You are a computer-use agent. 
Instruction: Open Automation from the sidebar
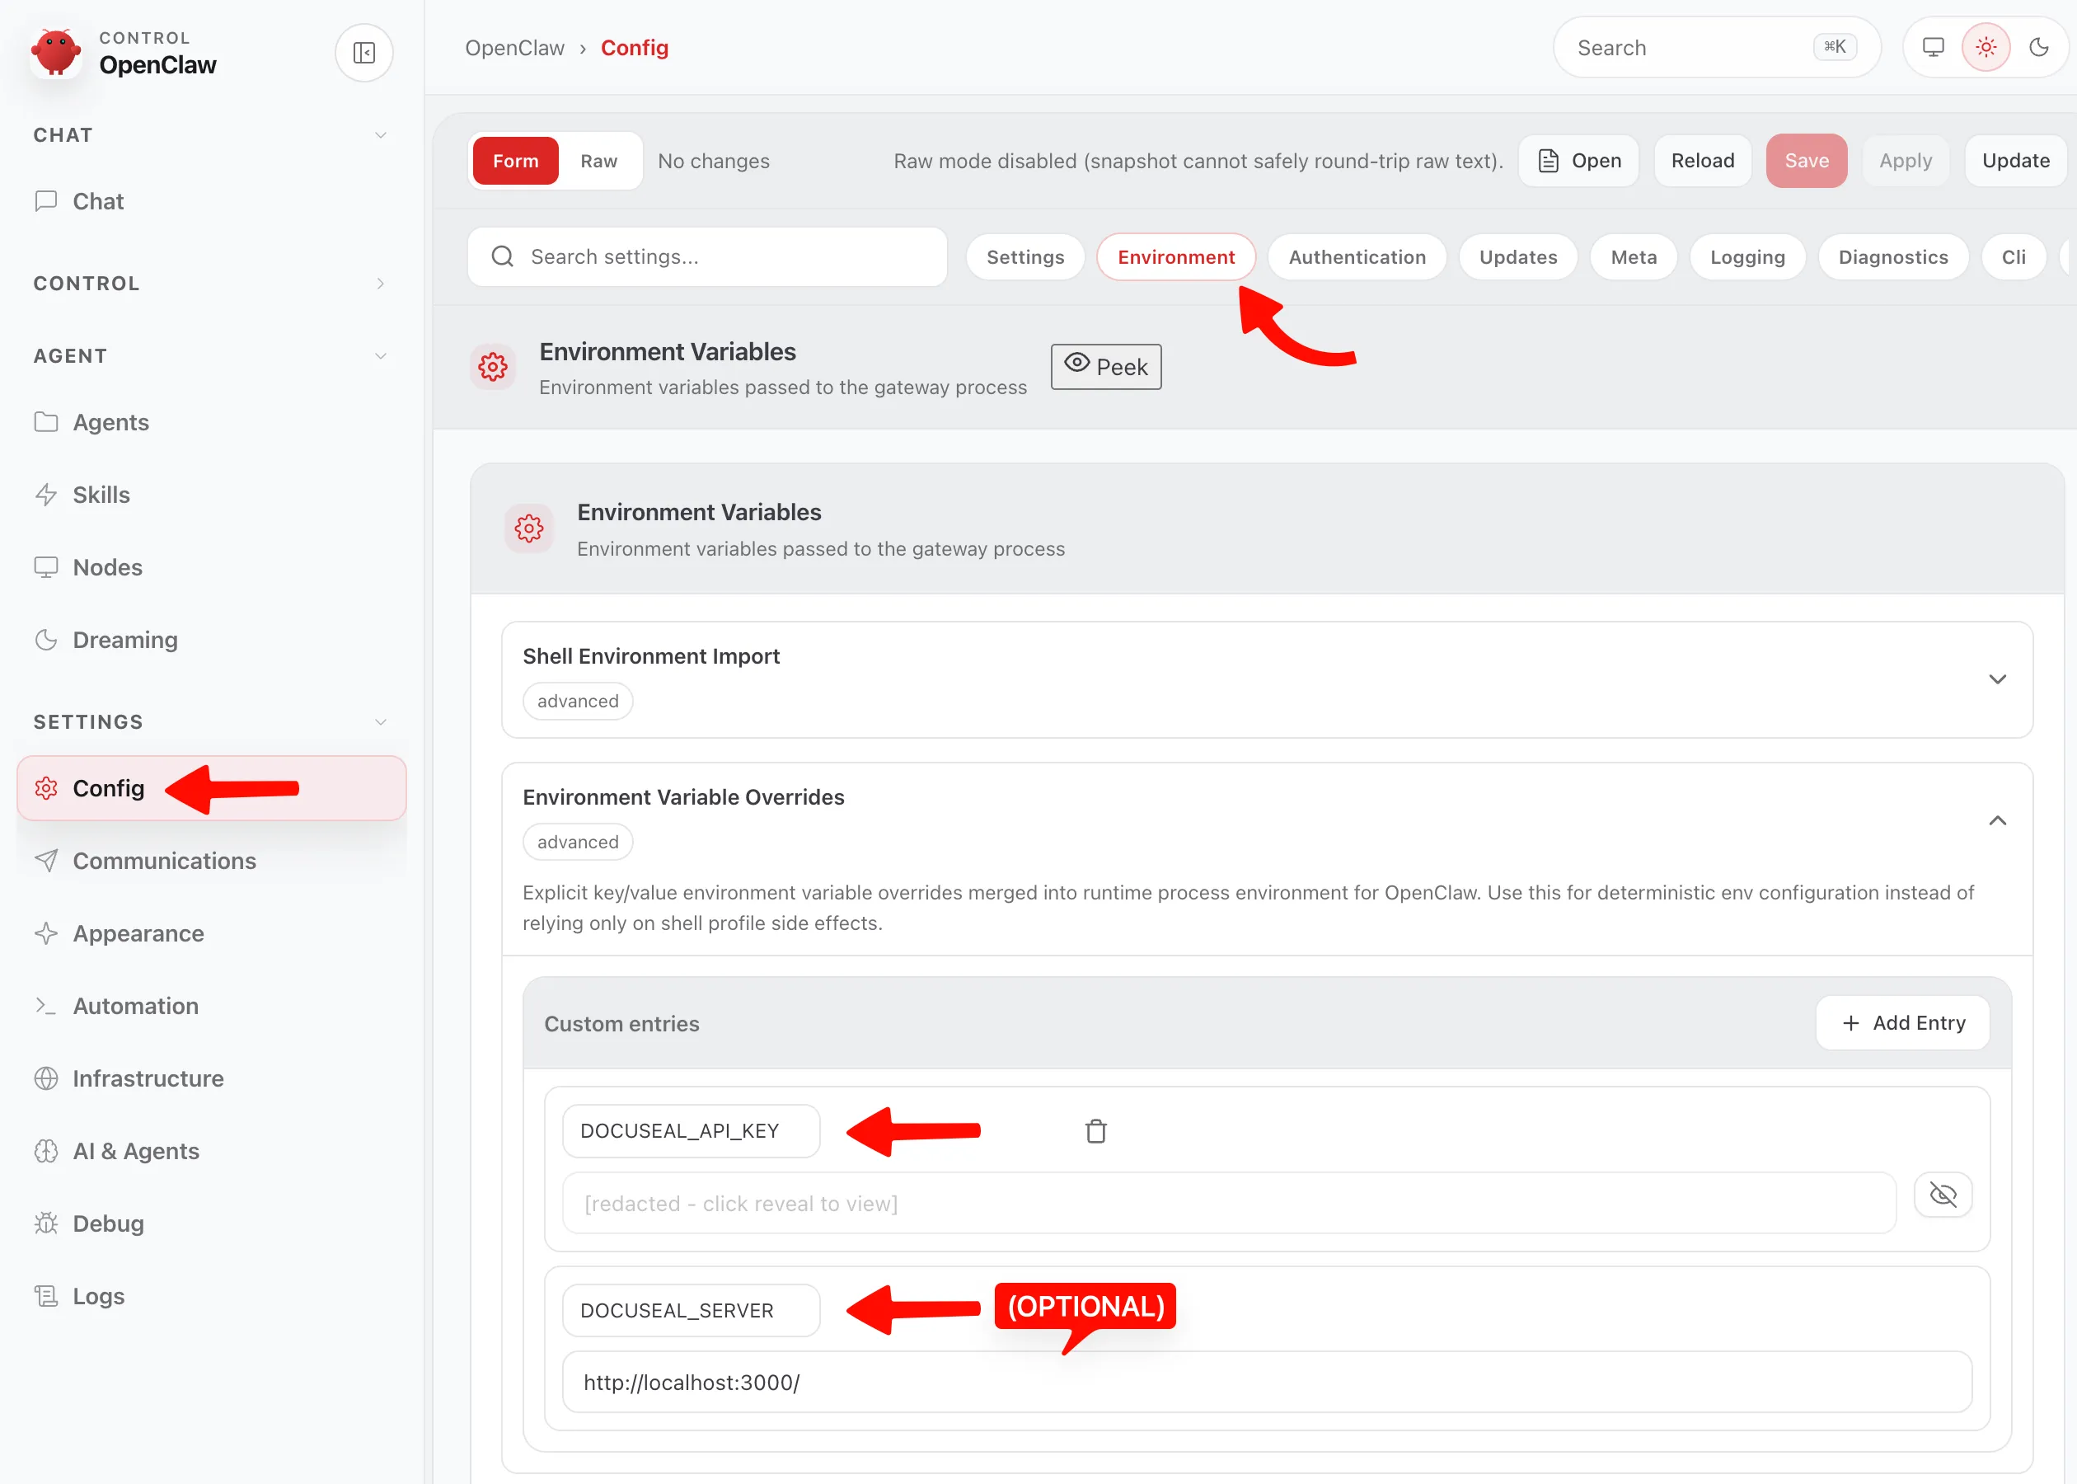point(135,1005)
